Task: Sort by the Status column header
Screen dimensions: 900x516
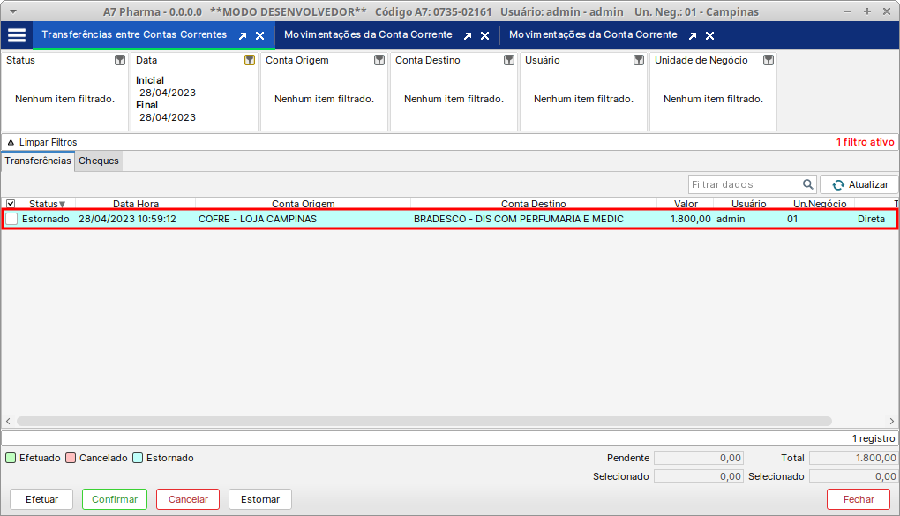Action: tap(42, 204)
